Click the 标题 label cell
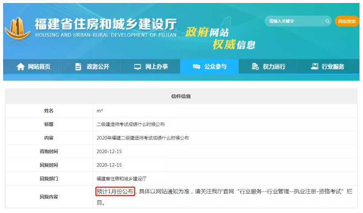Viewport: 363px width, 213px height. pos(49,124)
